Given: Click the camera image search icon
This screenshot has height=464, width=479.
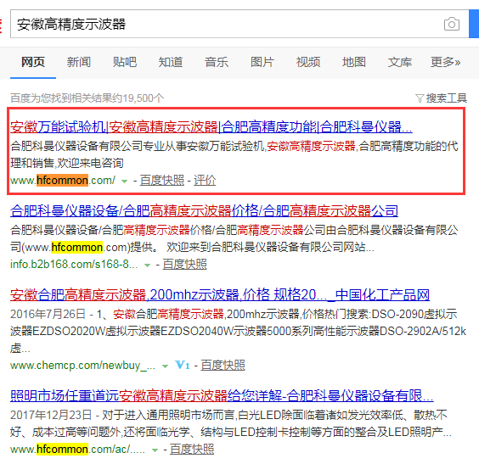Looking at the screenshot, I should pos(452,24).
